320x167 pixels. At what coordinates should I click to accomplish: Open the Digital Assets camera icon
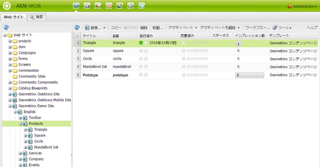(87, 6)
